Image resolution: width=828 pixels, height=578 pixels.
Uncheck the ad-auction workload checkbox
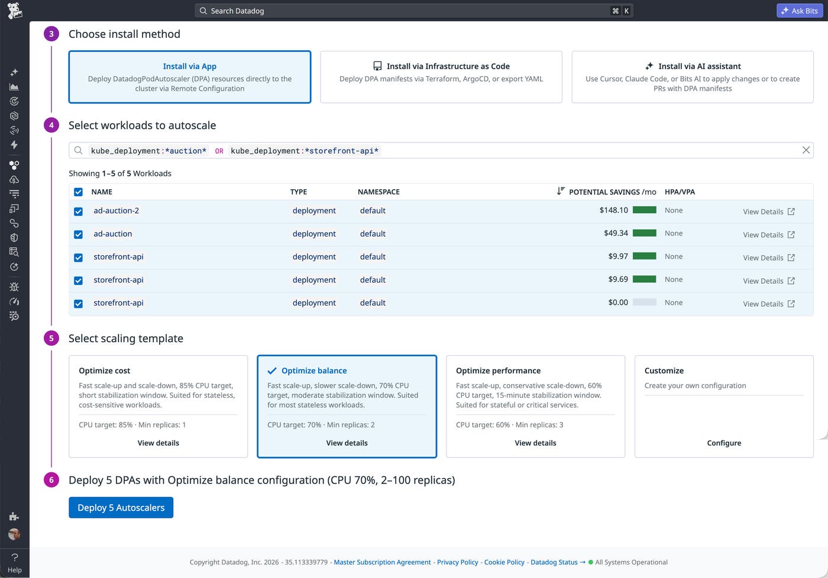point(78,235)
